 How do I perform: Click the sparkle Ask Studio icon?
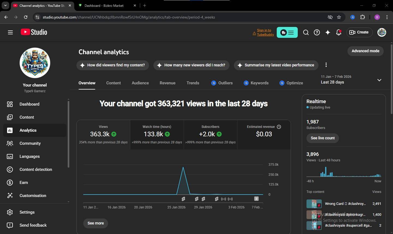click(328, 32)
